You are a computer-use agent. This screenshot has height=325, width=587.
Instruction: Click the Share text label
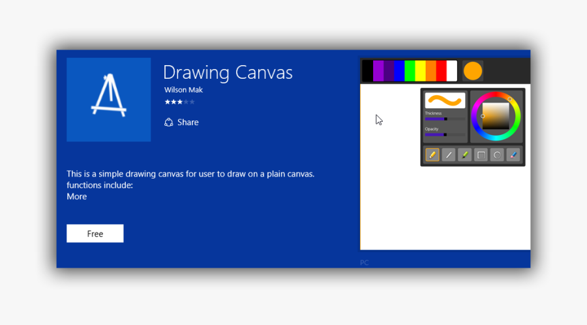[188, 122]
